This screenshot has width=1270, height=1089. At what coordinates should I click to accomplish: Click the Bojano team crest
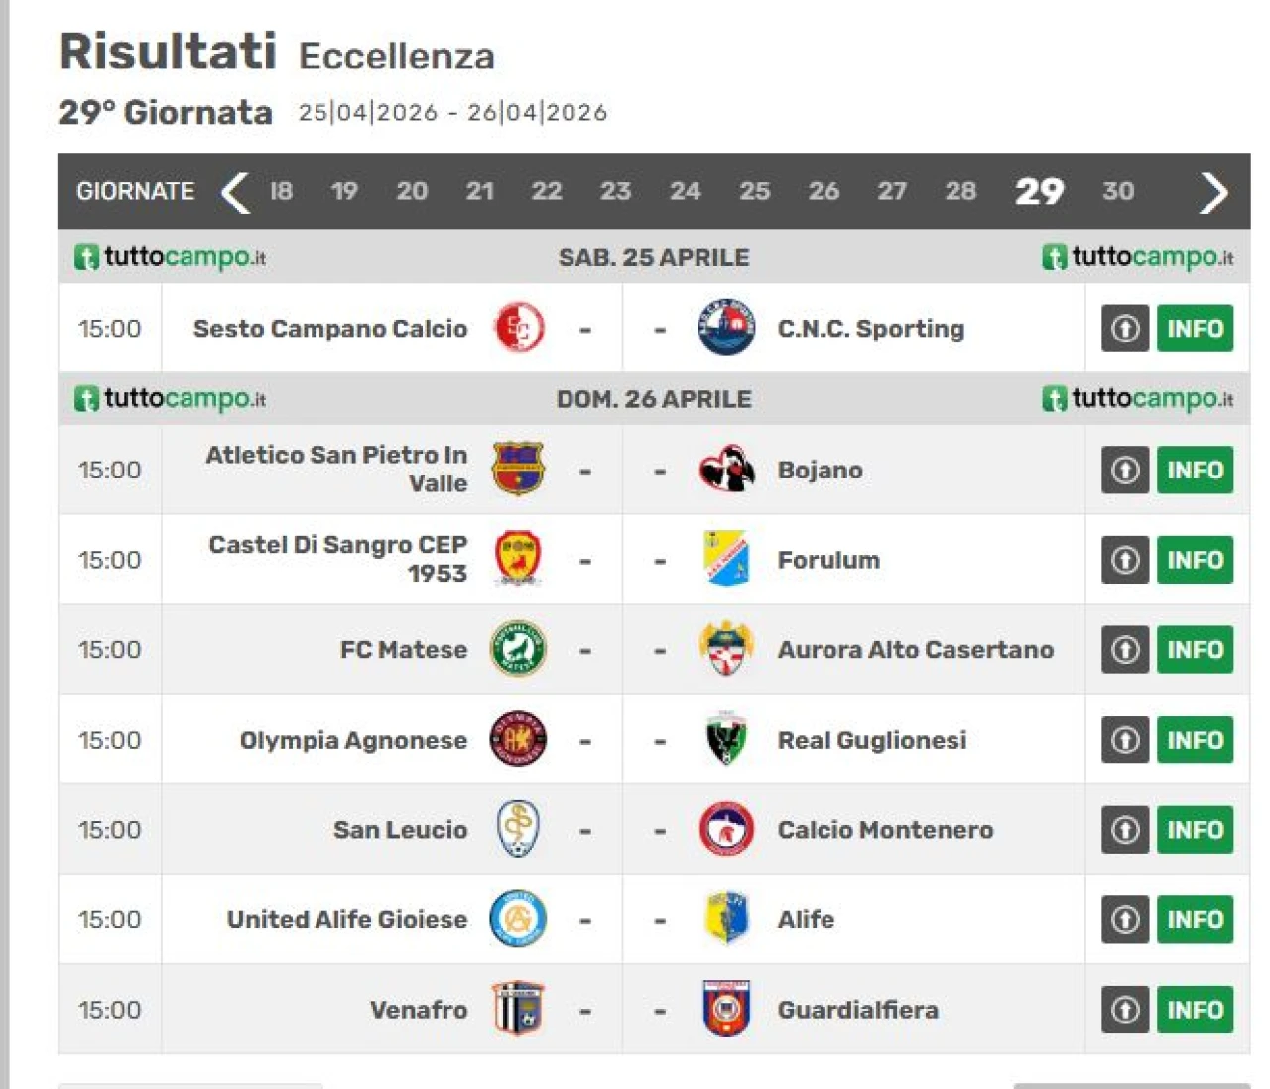pos(726,470)
